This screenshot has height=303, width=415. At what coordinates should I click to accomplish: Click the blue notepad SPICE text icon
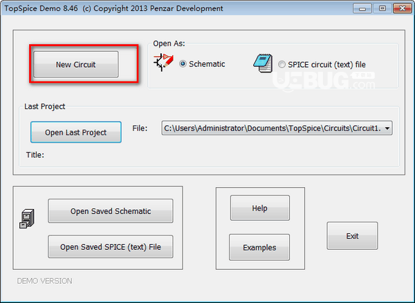(x=263, y=63)
